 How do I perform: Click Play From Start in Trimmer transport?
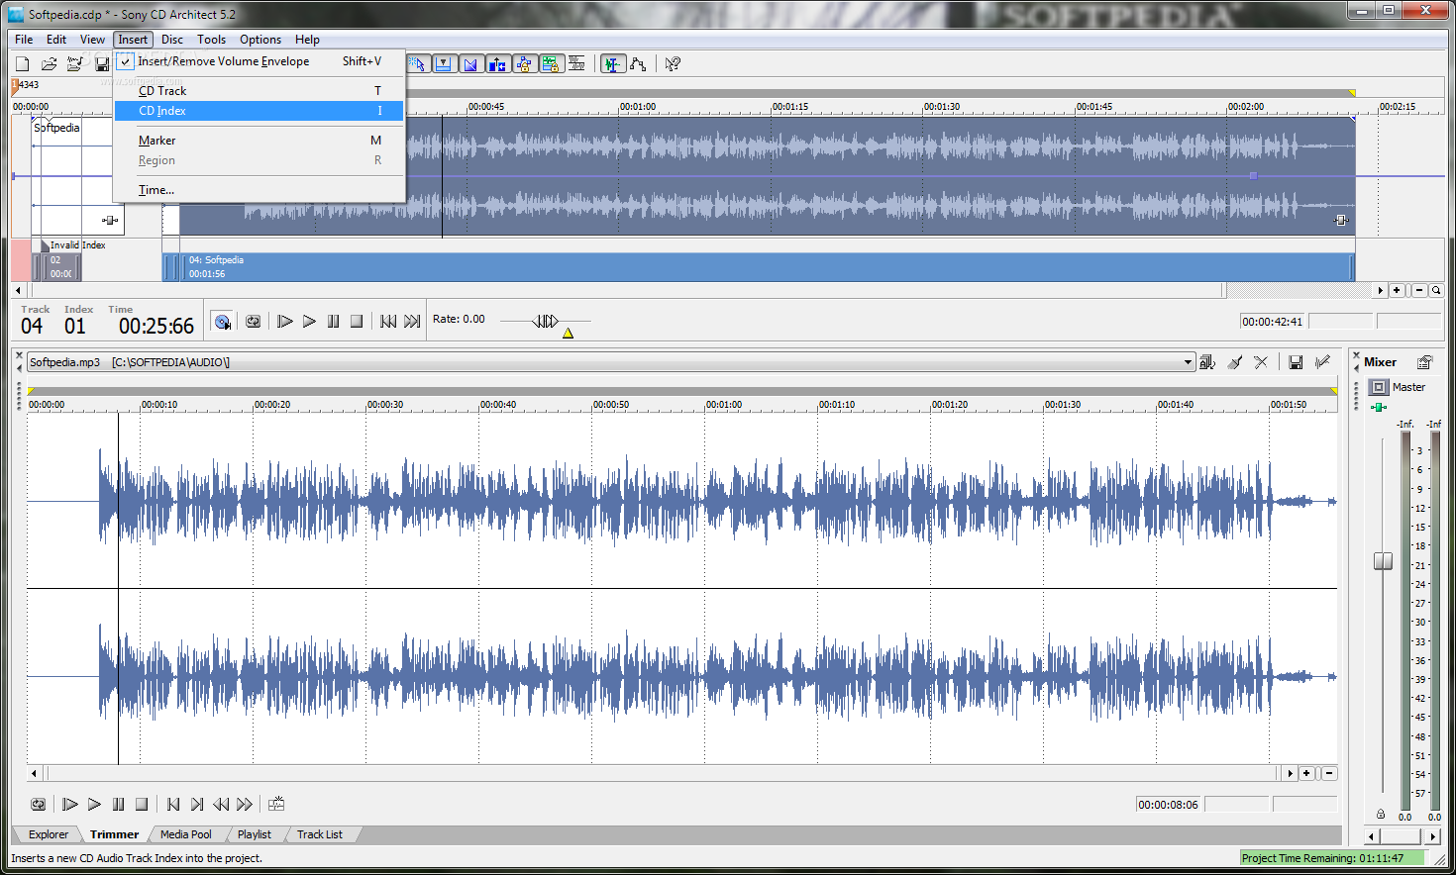click(70, 805)
